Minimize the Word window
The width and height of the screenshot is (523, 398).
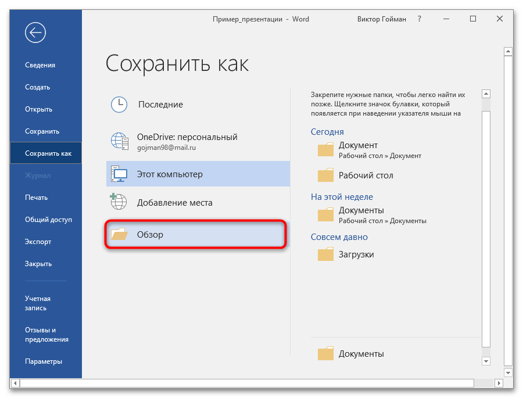pyautogui.click(x=446, y=19)
